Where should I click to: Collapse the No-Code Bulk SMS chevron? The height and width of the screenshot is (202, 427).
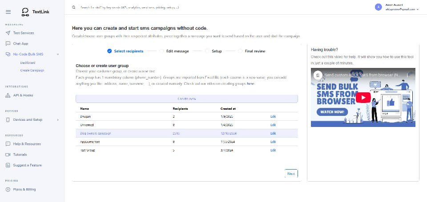click(x=58, y=54)
